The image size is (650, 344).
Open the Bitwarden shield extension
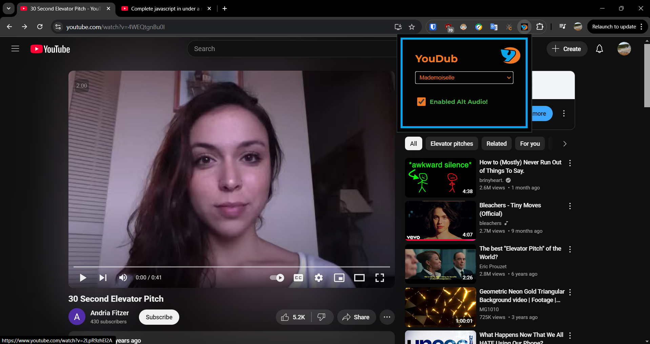click(433, 27)
